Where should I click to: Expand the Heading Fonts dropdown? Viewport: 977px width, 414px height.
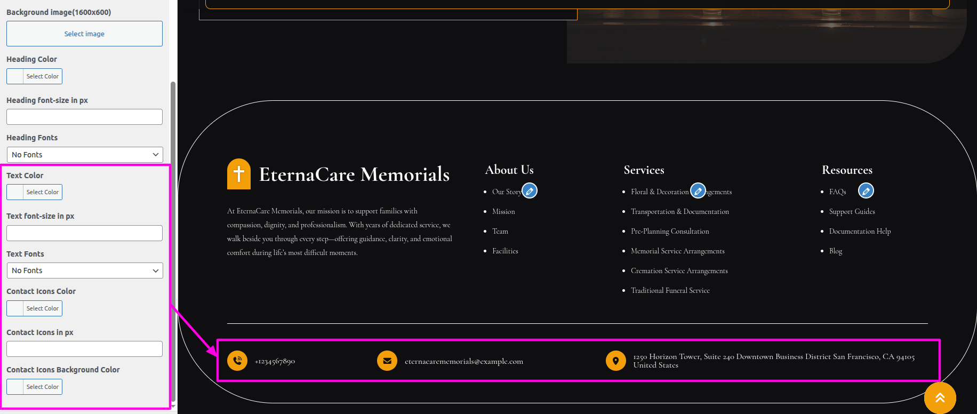point(85,155)
